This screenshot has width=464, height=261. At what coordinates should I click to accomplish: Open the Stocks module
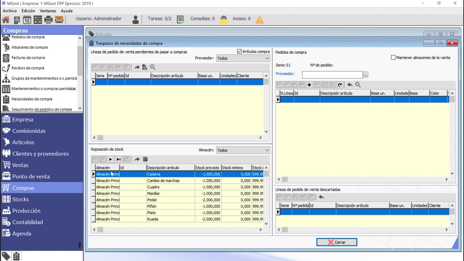click(x=41, y=199)
